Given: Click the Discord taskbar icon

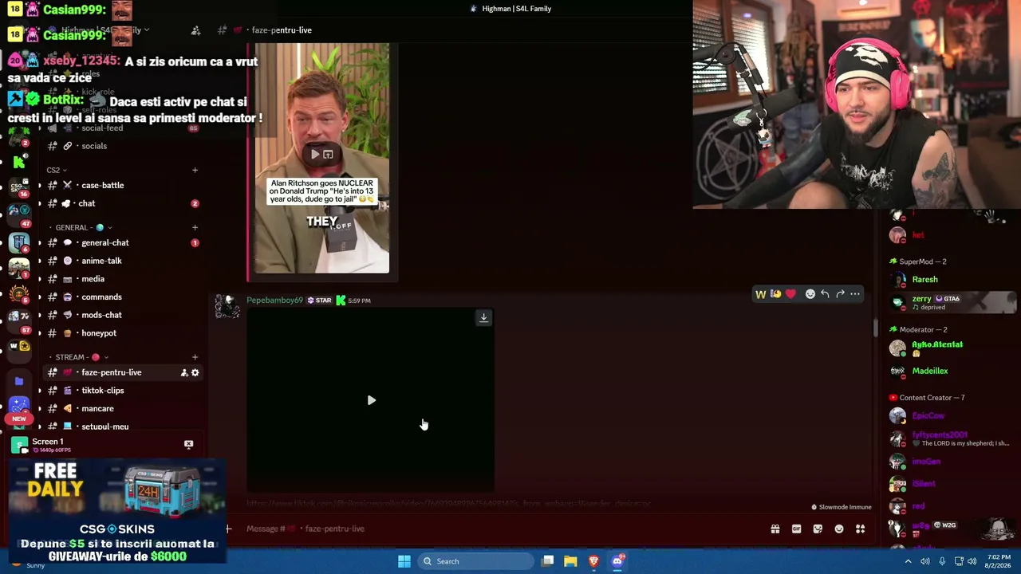Looking at the screenshot, I should [x=617, y=561].
